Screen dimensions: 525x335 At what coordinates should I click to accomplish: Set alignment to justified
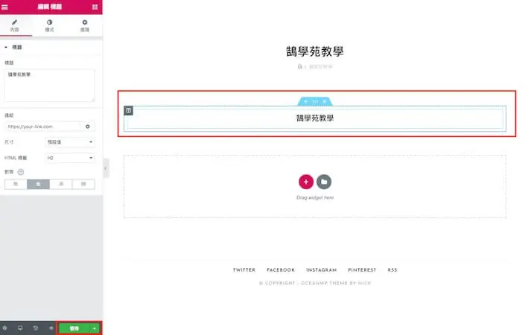pos(83,184)
